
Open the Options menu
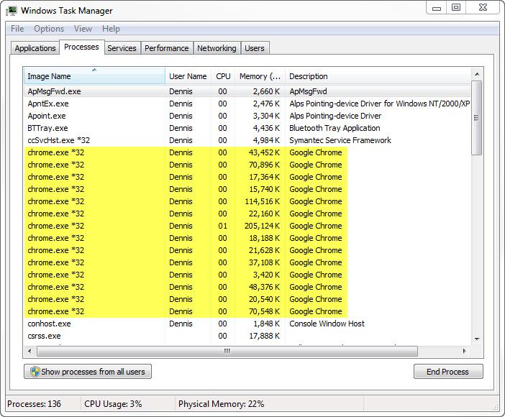coord(49,29)
